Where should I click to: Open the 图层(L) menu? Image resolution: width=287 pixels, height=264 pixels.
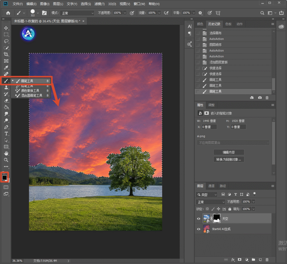58,4
